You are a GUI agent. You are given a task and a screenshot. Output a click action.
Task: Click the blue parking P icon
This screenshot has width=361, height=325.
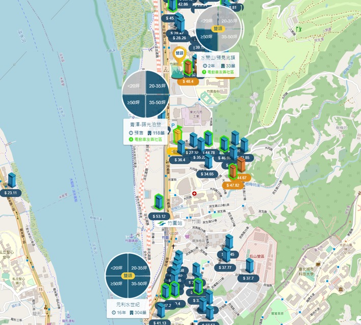click(x=173, y=125)
